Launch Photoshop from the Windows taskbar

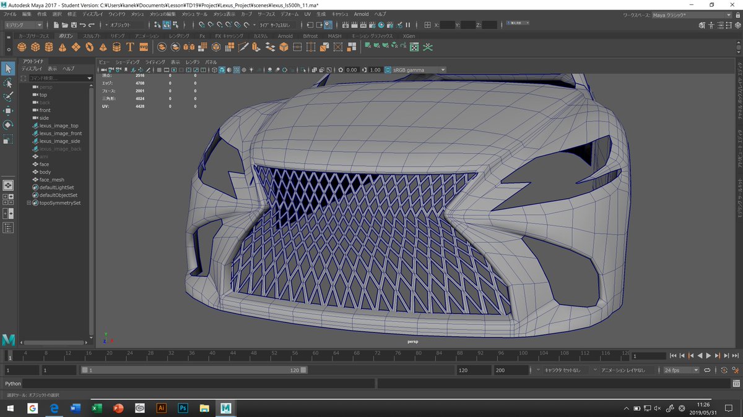pos(183,408)
